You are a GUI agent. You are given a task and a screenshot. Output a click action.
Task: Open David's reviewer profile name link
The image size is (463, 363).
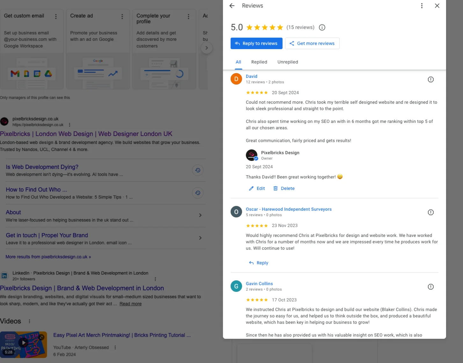[251, 76]
